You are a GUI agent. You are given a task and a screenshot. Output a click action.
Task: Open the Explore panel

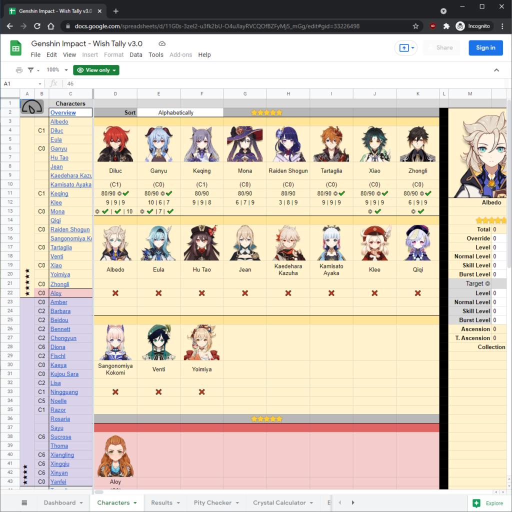(487, 503)
